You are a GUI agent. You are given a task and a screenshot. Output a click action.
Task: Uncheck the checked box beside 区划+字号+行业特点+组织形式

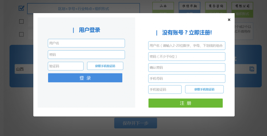[x=21, y=8]
